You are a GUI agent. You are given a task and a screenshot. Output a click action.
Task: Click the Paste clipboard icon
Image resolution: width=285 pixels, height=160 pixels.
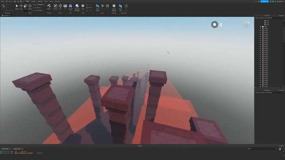click(3, 7)
